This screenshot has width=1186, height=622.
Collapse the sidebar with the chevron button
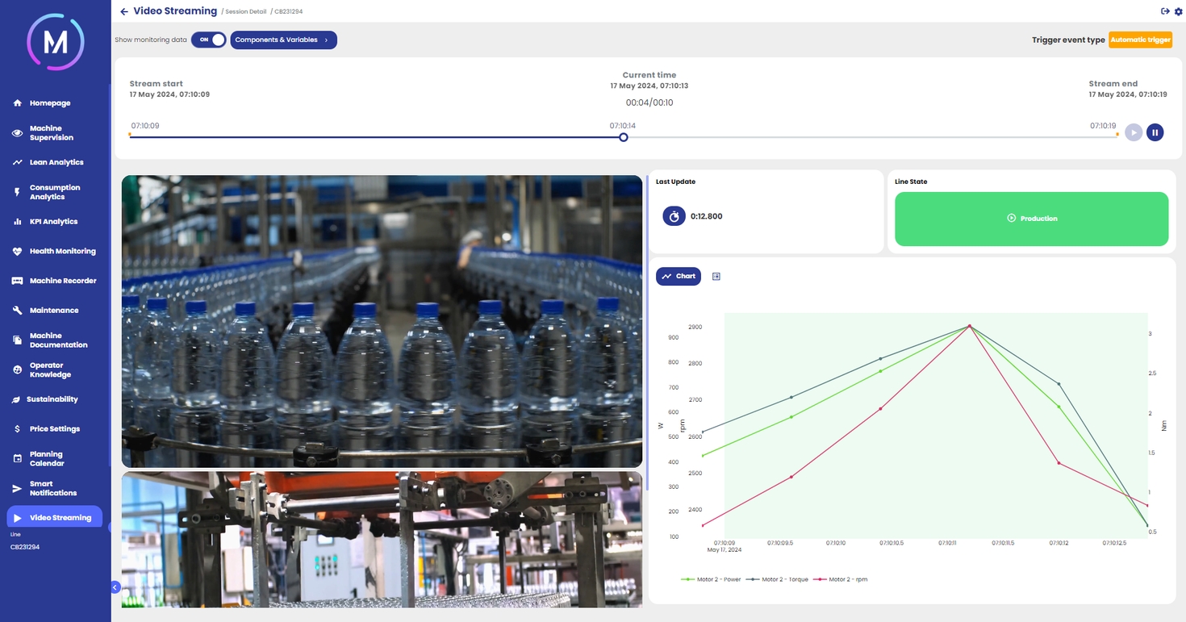click(x=115, y=587)
